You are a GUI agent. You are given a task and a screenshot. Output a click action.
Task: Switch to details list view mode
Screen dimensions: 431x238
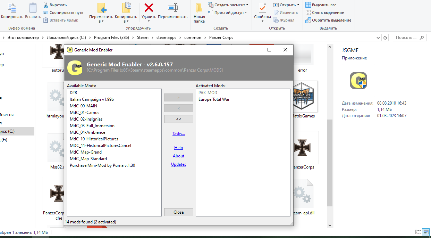[x=418, y=232]
